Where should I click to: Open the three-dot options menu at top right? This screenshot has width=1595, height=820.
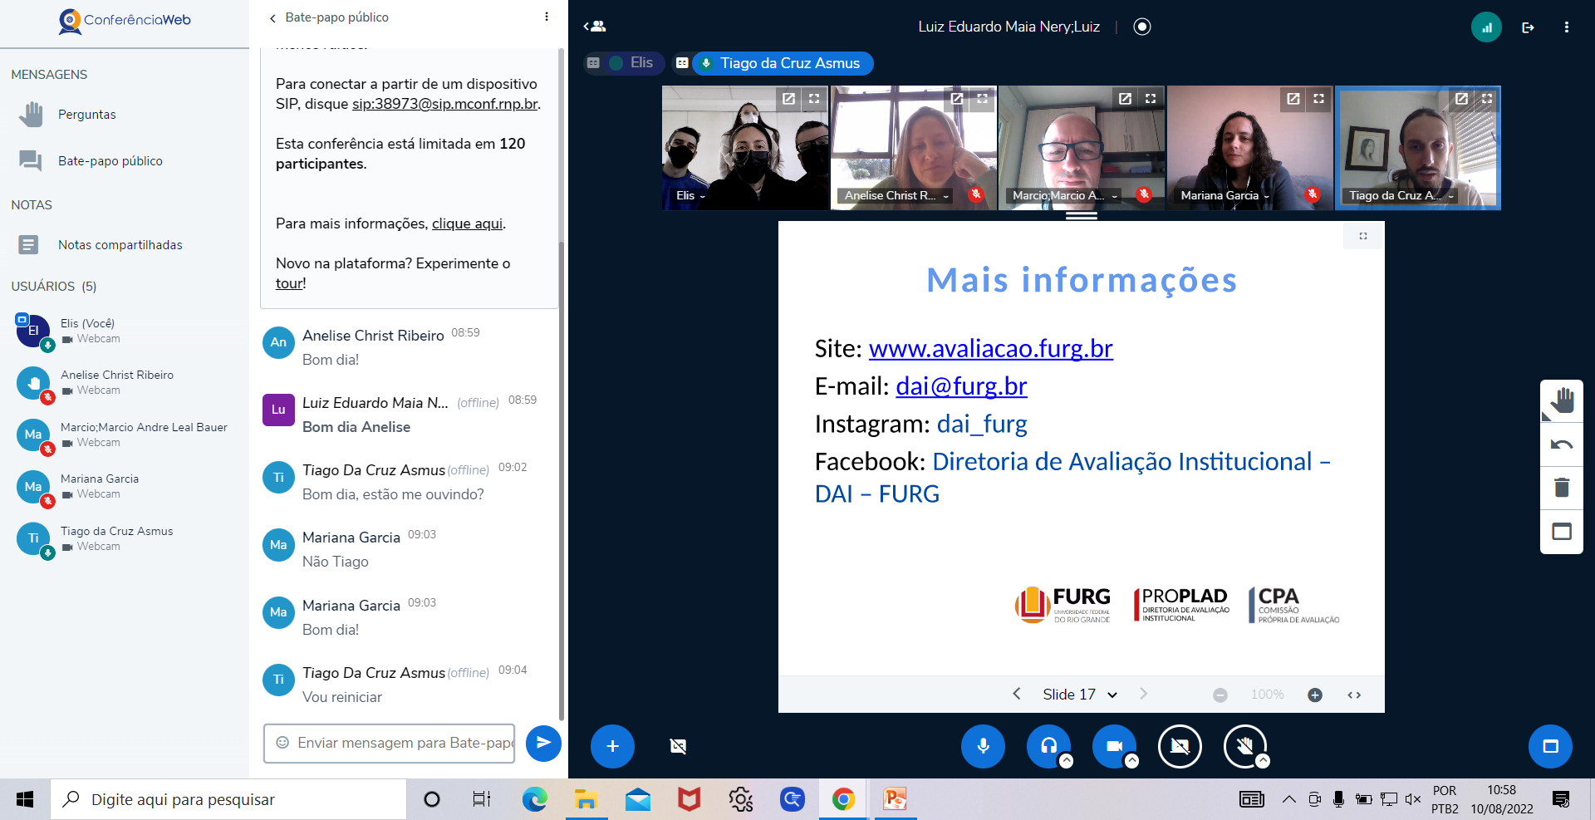pos(1567,27)
